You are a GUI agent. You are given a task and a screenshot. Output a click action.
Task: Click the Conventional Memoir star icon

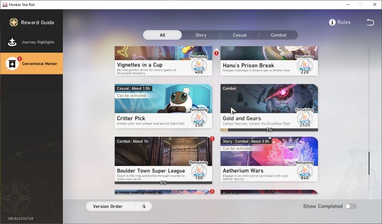(12, 64)
